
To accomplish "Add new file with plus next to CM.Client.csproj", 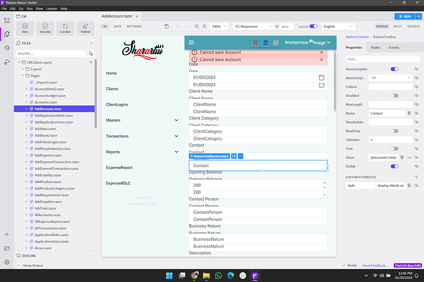I will [91, 62].
